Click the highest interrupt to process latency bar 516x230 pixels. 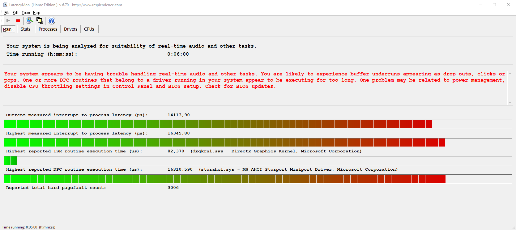pyautogui.click(x=258, y=143)
